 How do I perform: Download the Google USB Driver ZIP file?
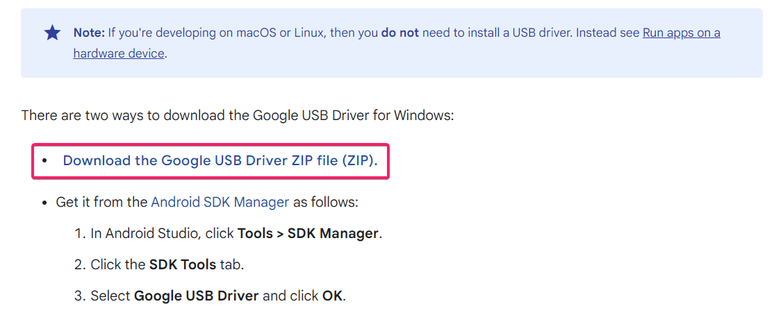220,160
